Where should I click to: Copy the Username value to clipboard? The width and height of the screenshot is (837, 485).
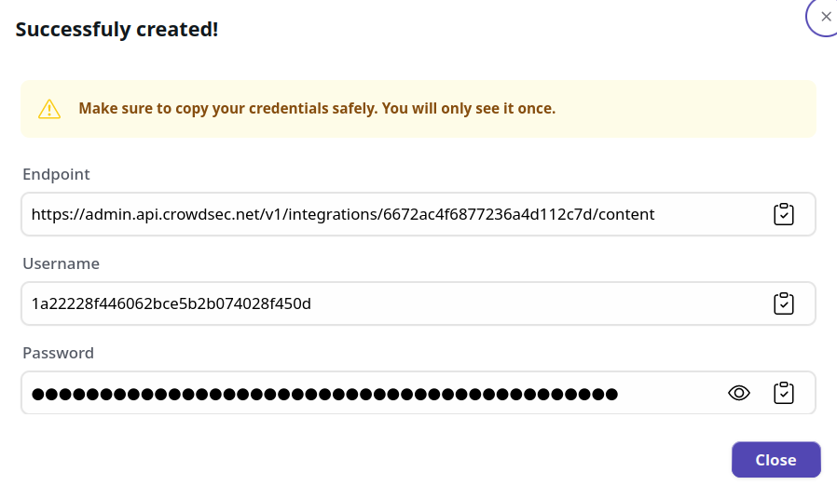(x=784, y=303)
